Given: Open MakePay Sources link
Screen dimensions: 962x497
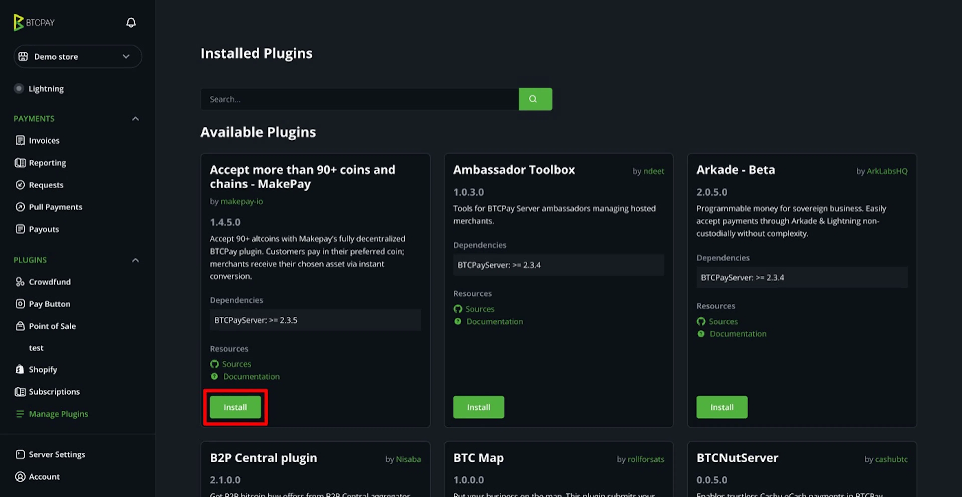Looking at the screenshot, I should [237, 364].
